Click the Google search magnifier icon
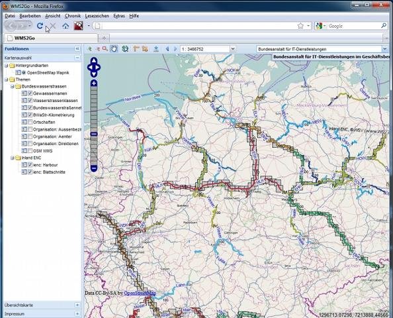 (384, 26)
